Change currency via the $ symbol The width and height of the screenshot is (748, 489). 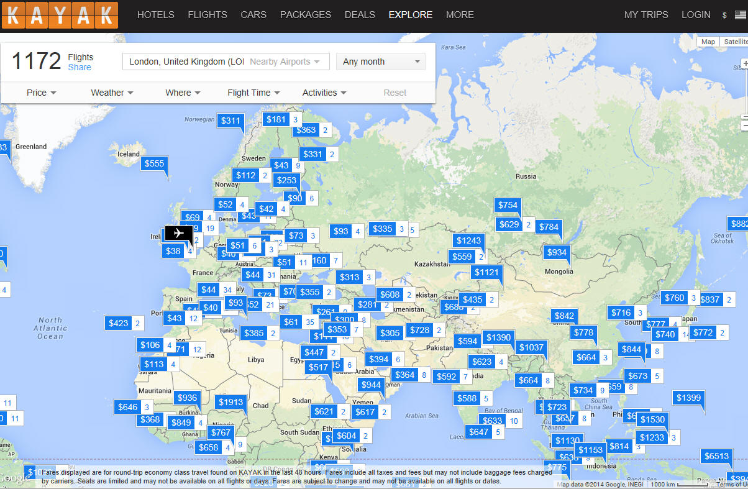724,16
